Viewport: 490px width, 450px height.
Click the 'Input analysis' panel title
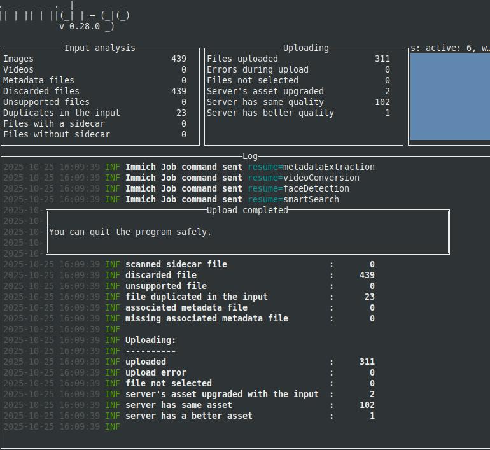click(100, 48)
